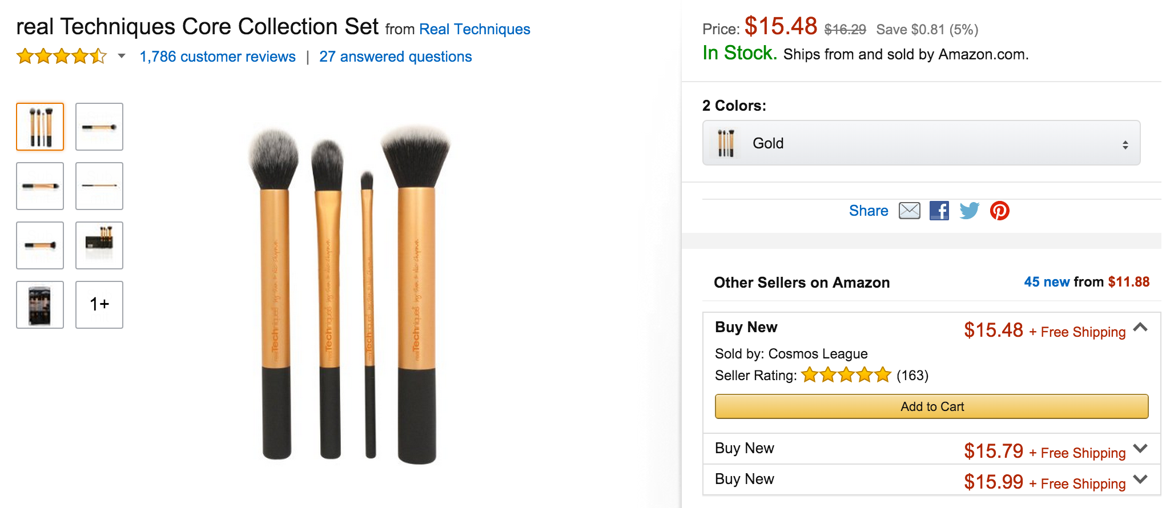Click Cosmos League seller rating stars

pyautogui.click(x=846, y=375)
